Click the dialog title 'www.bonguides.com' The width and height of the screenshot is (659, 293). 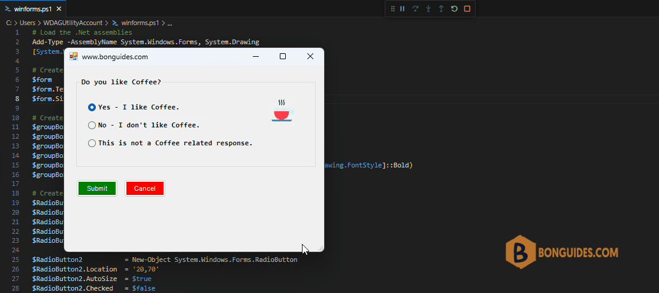point(115,57)
